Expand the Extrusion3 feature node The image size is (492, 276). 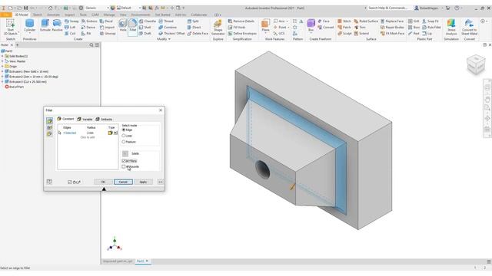pos(2,82)
